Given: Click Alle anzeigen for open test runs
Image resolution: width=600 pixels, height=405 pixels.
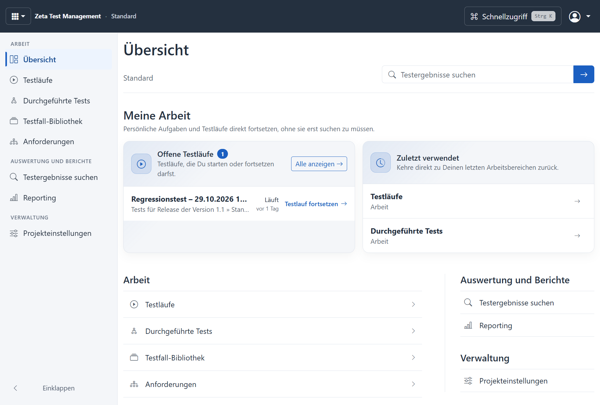Looking at the screenshot, I should pos(319,164).
